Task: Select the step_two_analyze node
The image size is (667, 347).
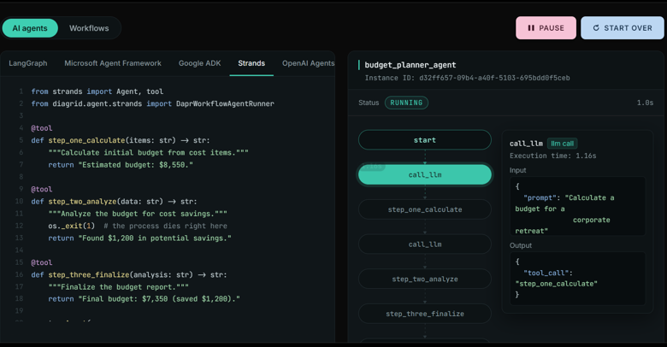Action: [x=424, y=279]
